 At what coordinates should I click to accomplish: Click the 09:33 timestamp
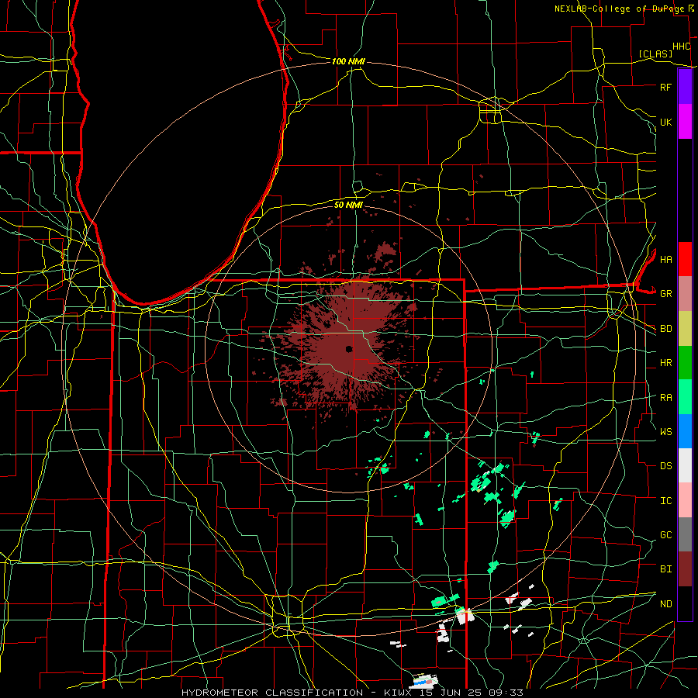tap(508, 693)
